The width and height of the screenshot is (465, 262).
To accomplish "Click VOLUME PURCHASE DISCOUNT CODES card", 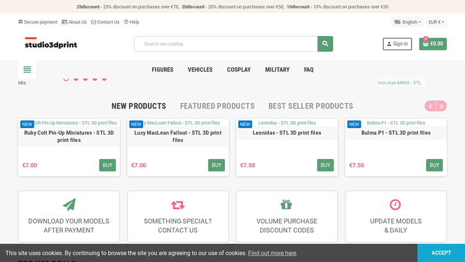I will pos(287,216).
